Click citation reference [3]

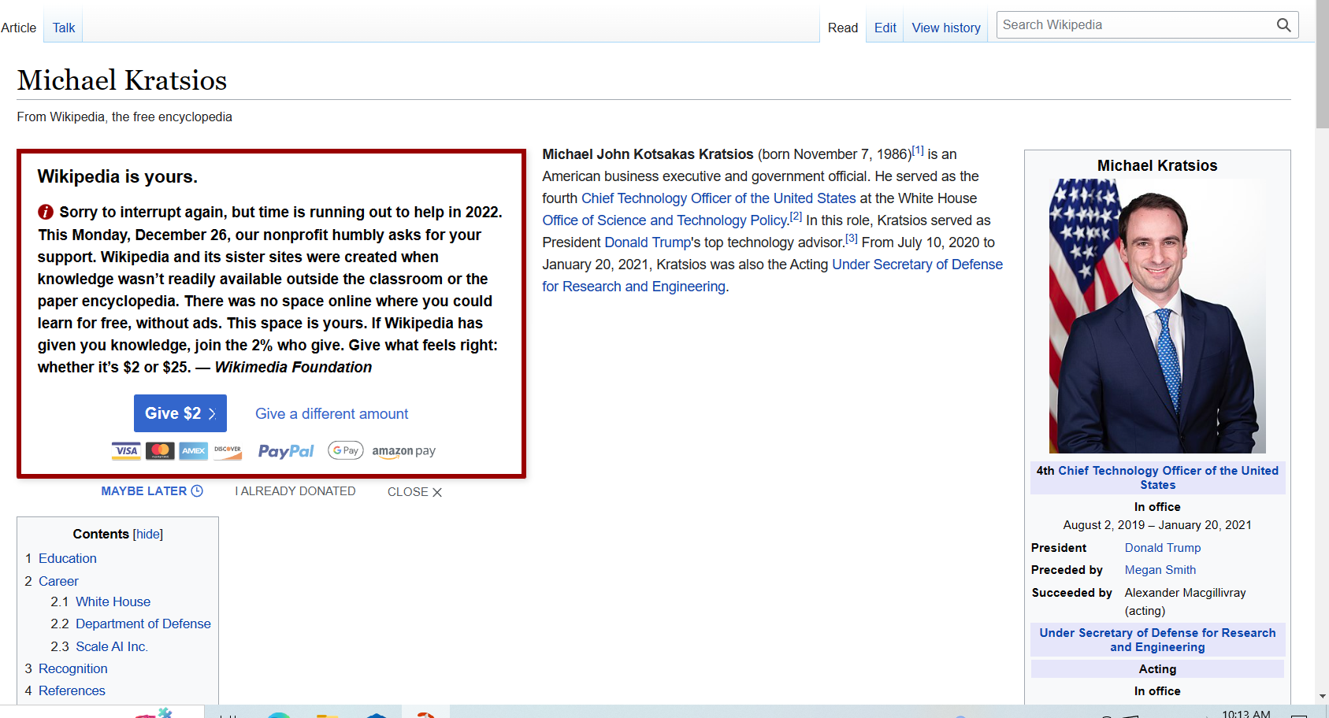pyautogui.click(x=852, y=238)
